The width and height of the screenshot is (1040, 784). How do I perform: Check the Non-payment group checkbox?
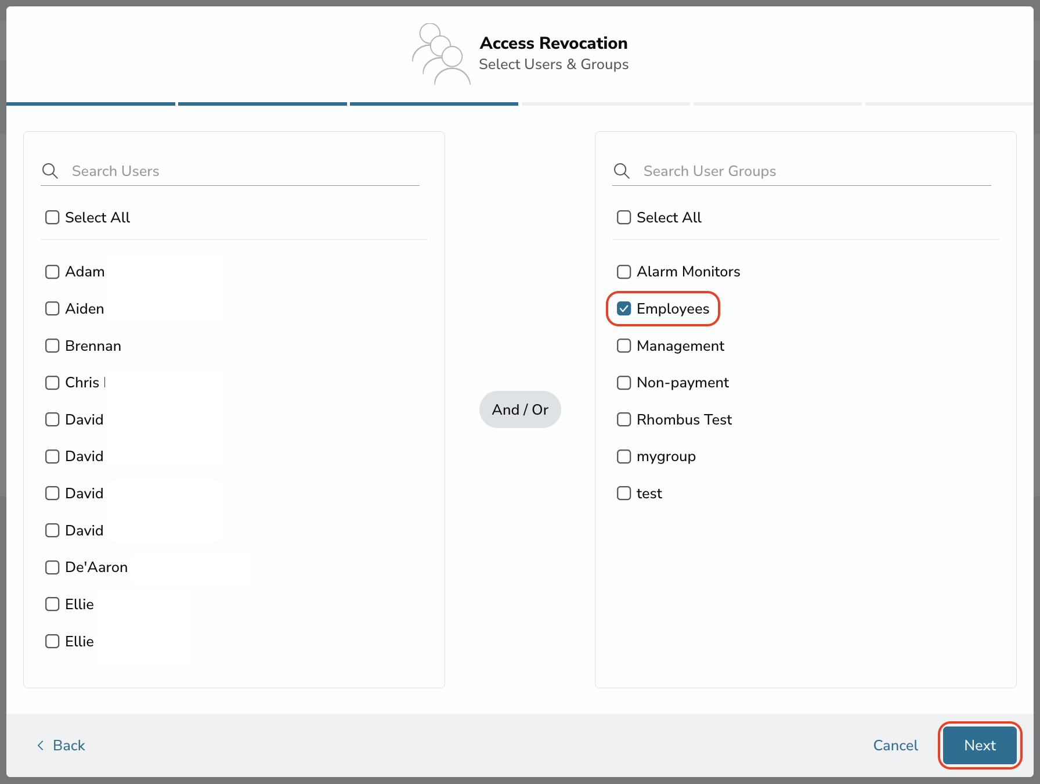tap(624, 383)
